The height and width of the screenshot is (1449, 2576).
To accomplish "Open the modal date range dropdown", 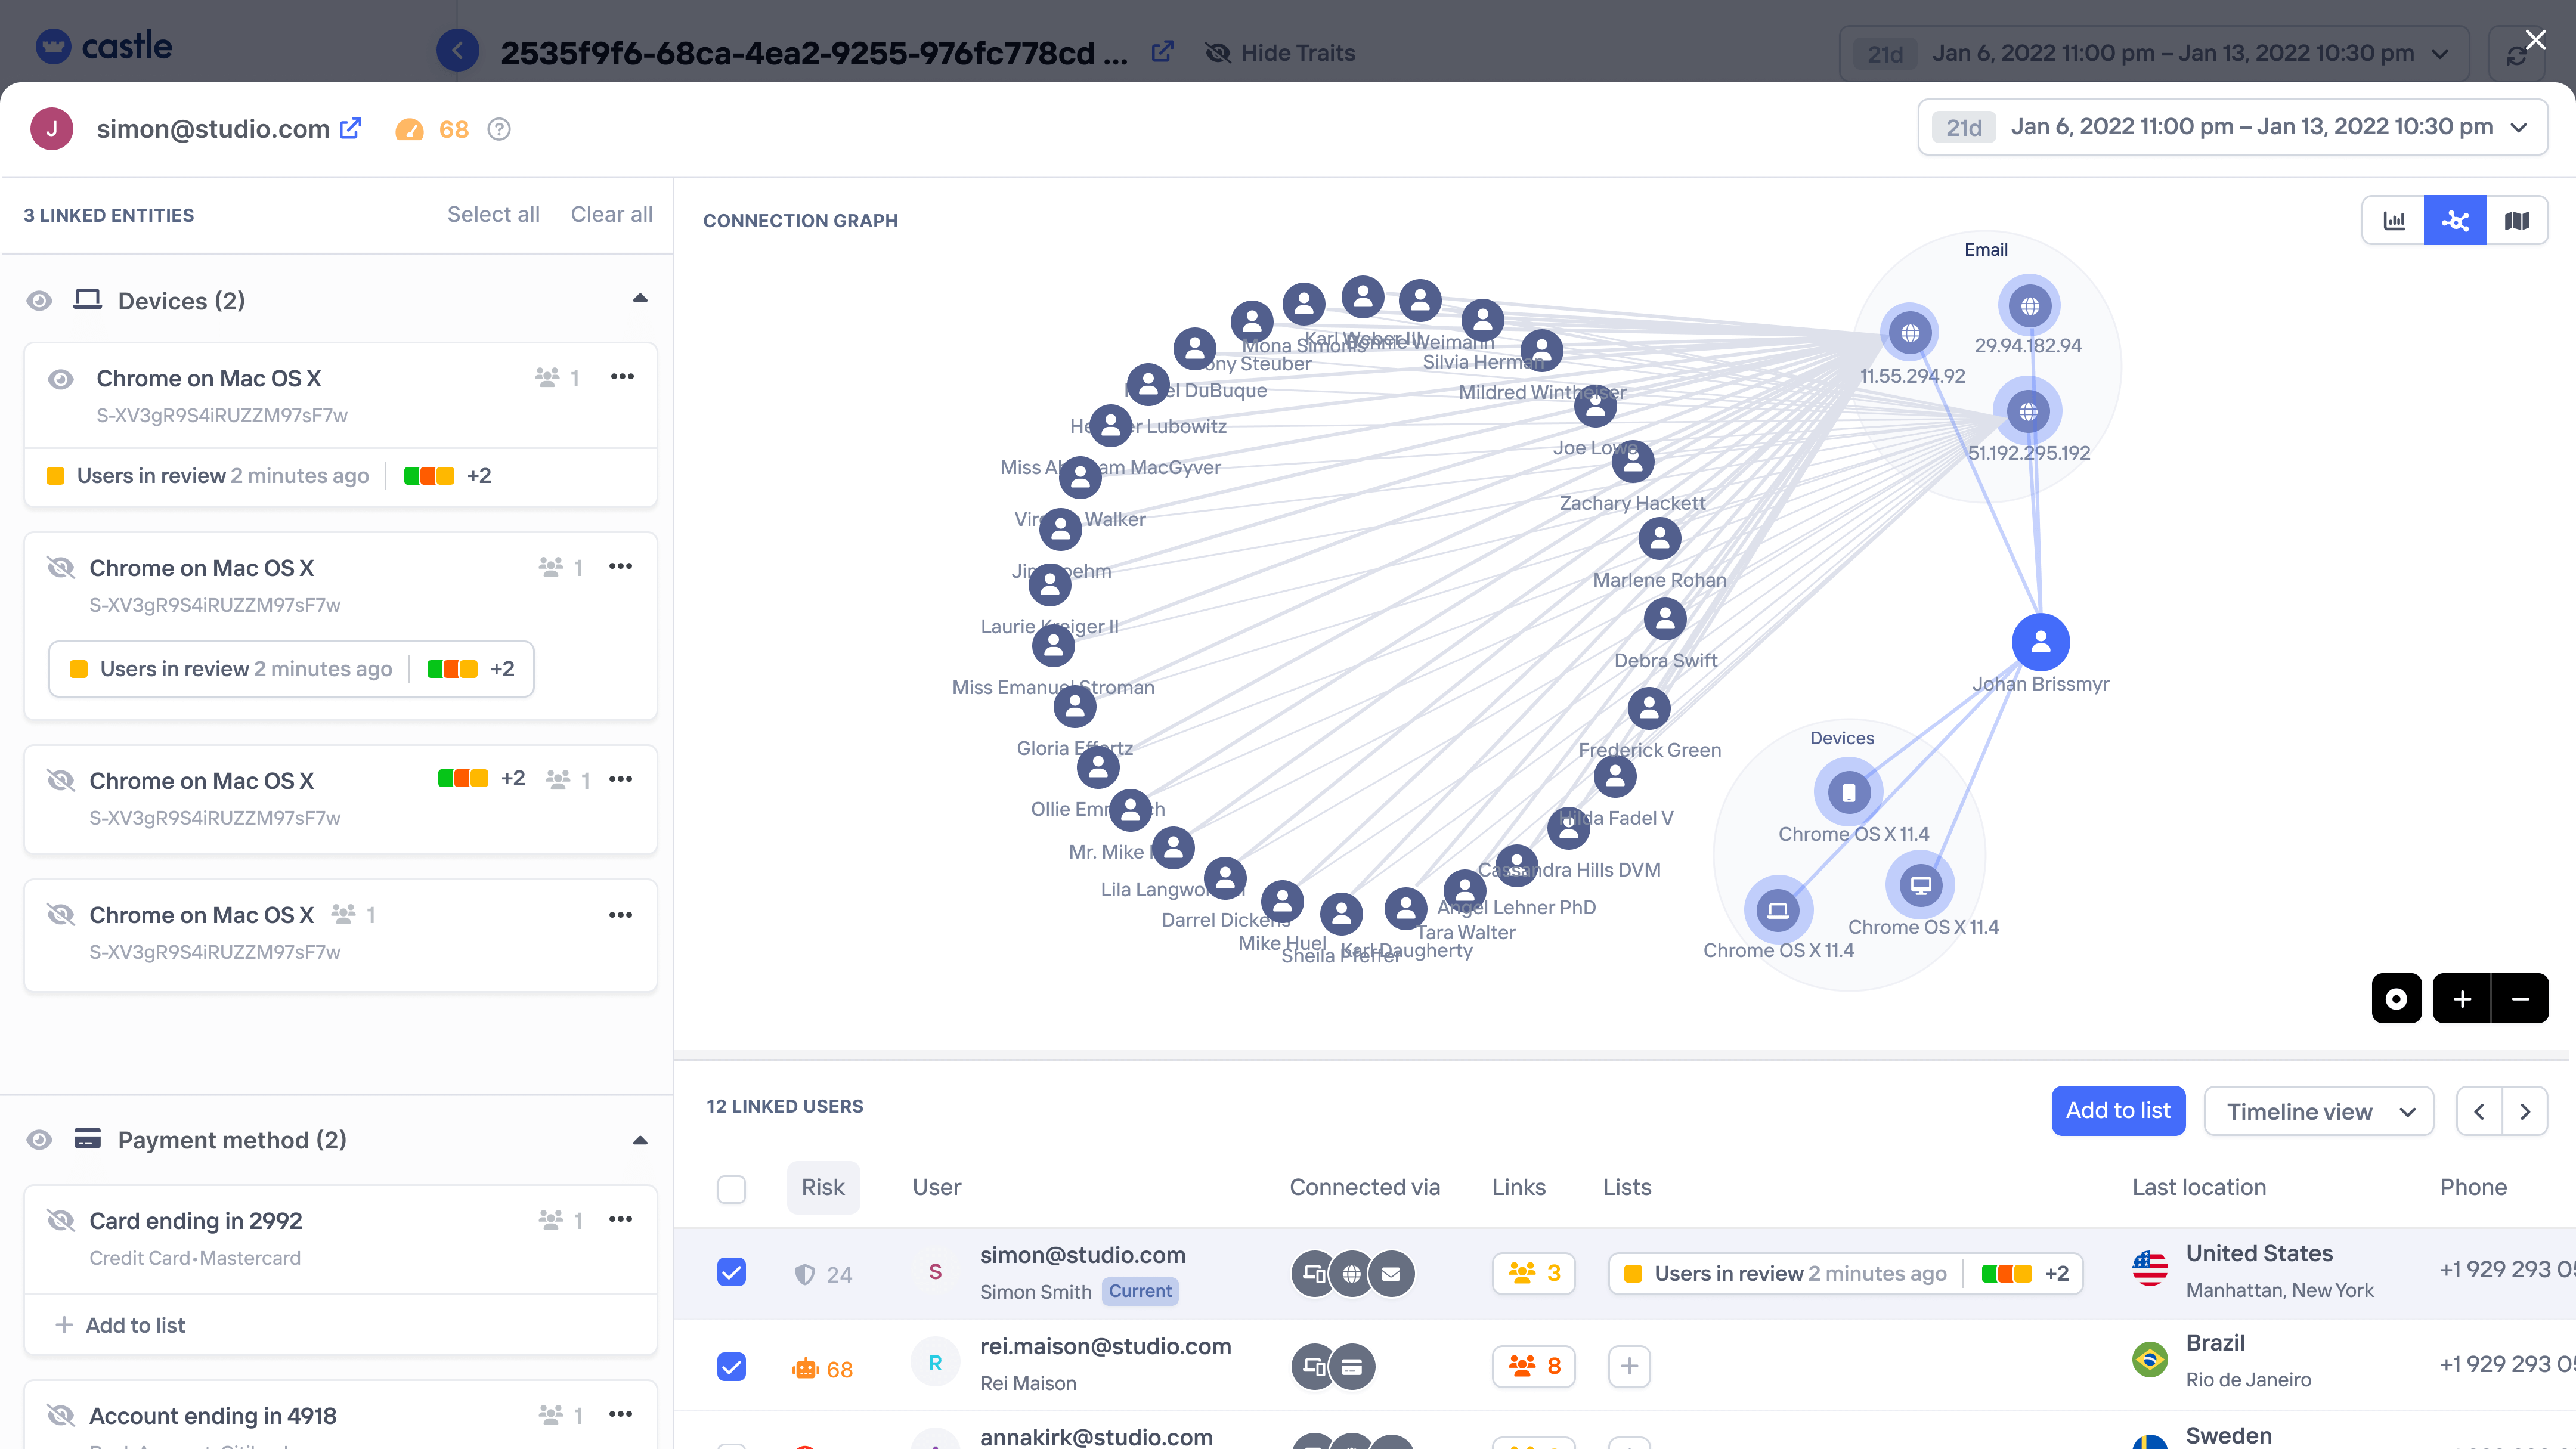I will click(x=2232, y=127).
